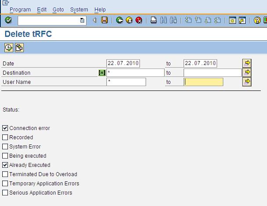Click the Date label
This screenshot has width=267, height=206.
pyautogui.click(x=8, y=64)
